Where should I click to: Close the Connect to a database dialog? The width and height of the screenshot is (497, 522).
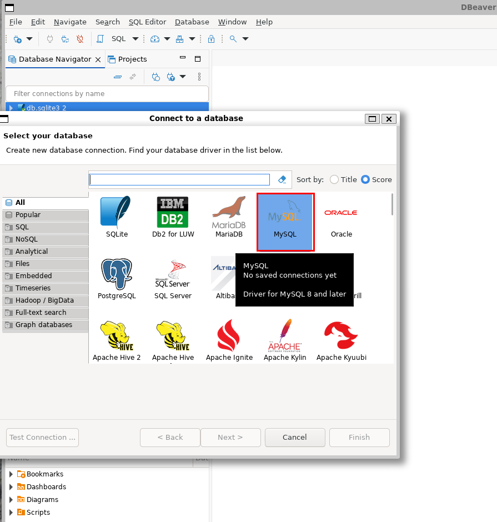coord(389,119)
